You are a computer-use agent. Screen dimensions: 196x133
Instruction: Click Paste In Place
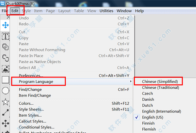click(x=72, y=56)
